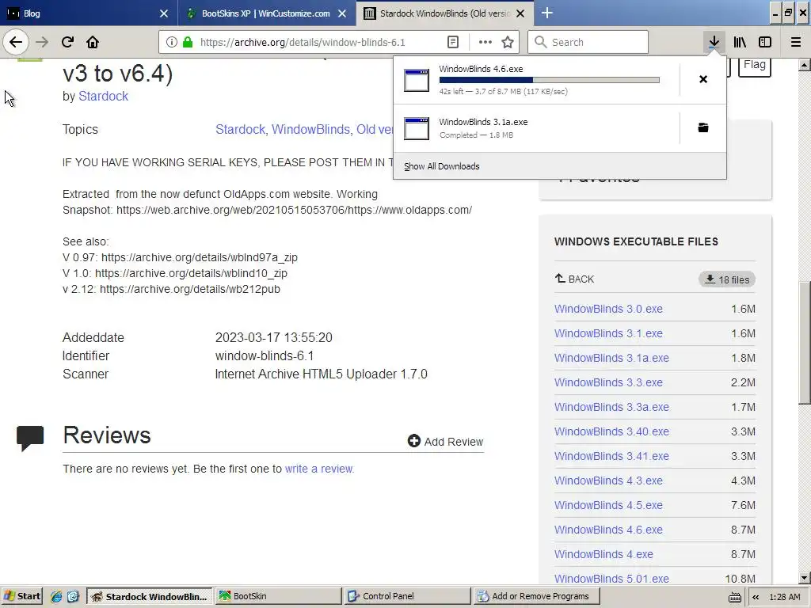The height and width of the screenshot is (608, 811).
Task: Click the Reviews speech bubble icon
Action: coord(30,439)
